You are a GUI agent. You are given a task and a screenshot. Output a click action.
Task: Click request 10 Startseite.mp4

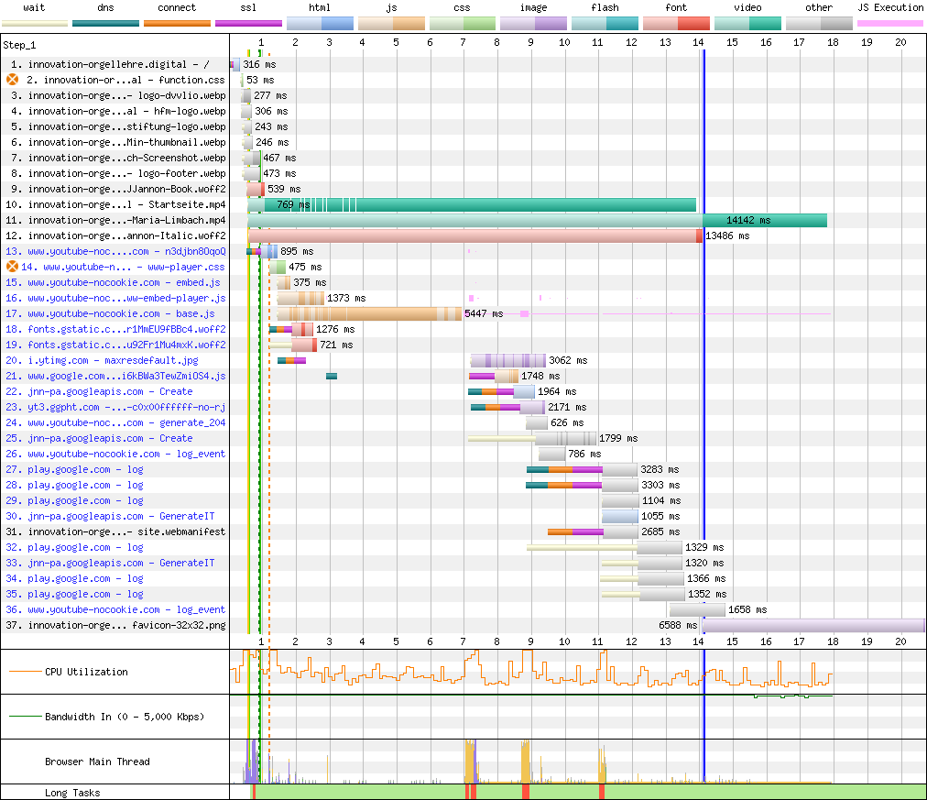(115, 204)
